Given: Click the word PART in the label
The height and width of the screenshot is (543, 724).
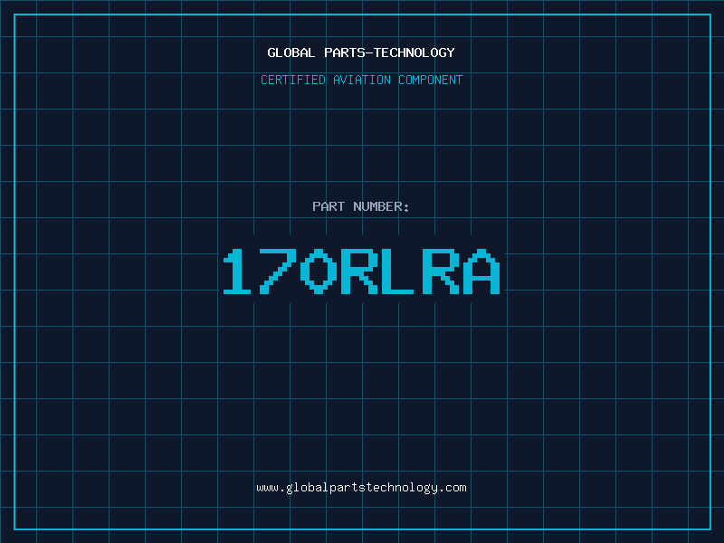Looking at the screenshot, I should point(329,207).
